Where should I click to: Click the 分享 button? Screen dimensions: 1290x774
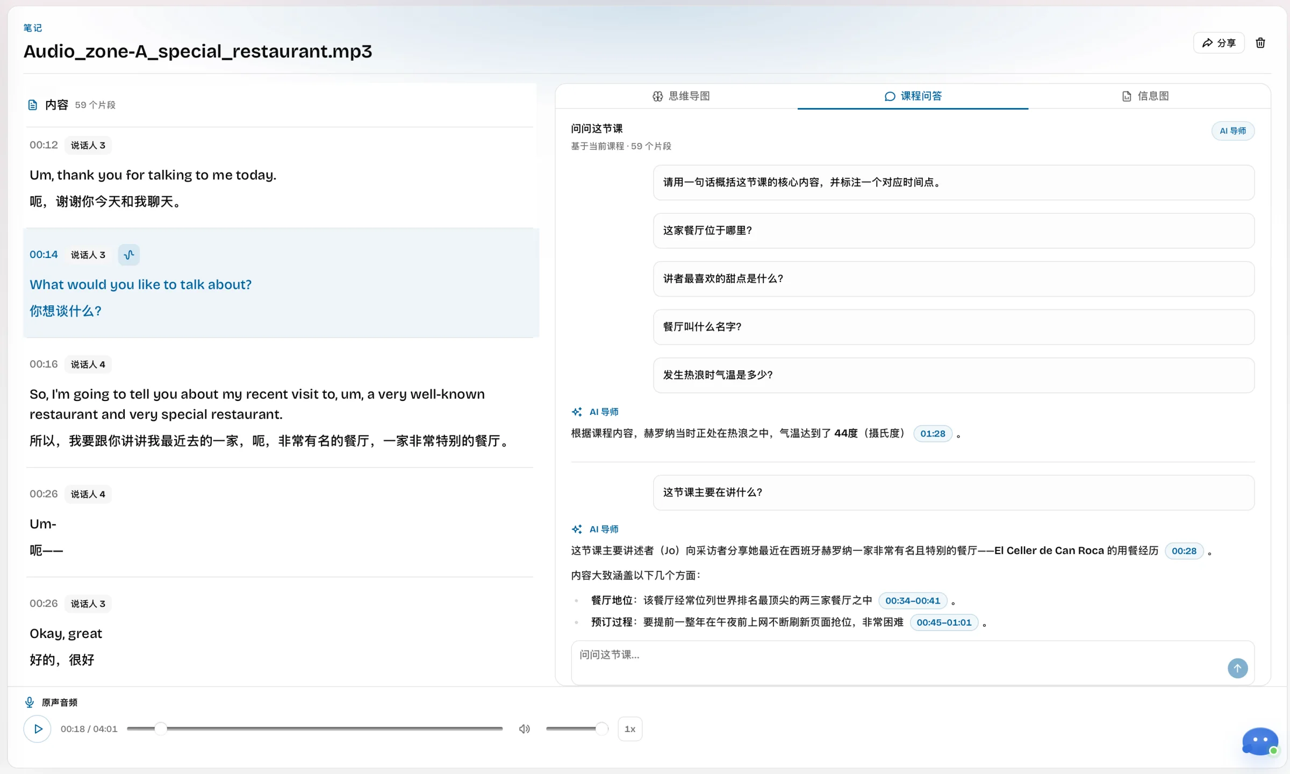pyautogui.click(x=1219, y=42)
